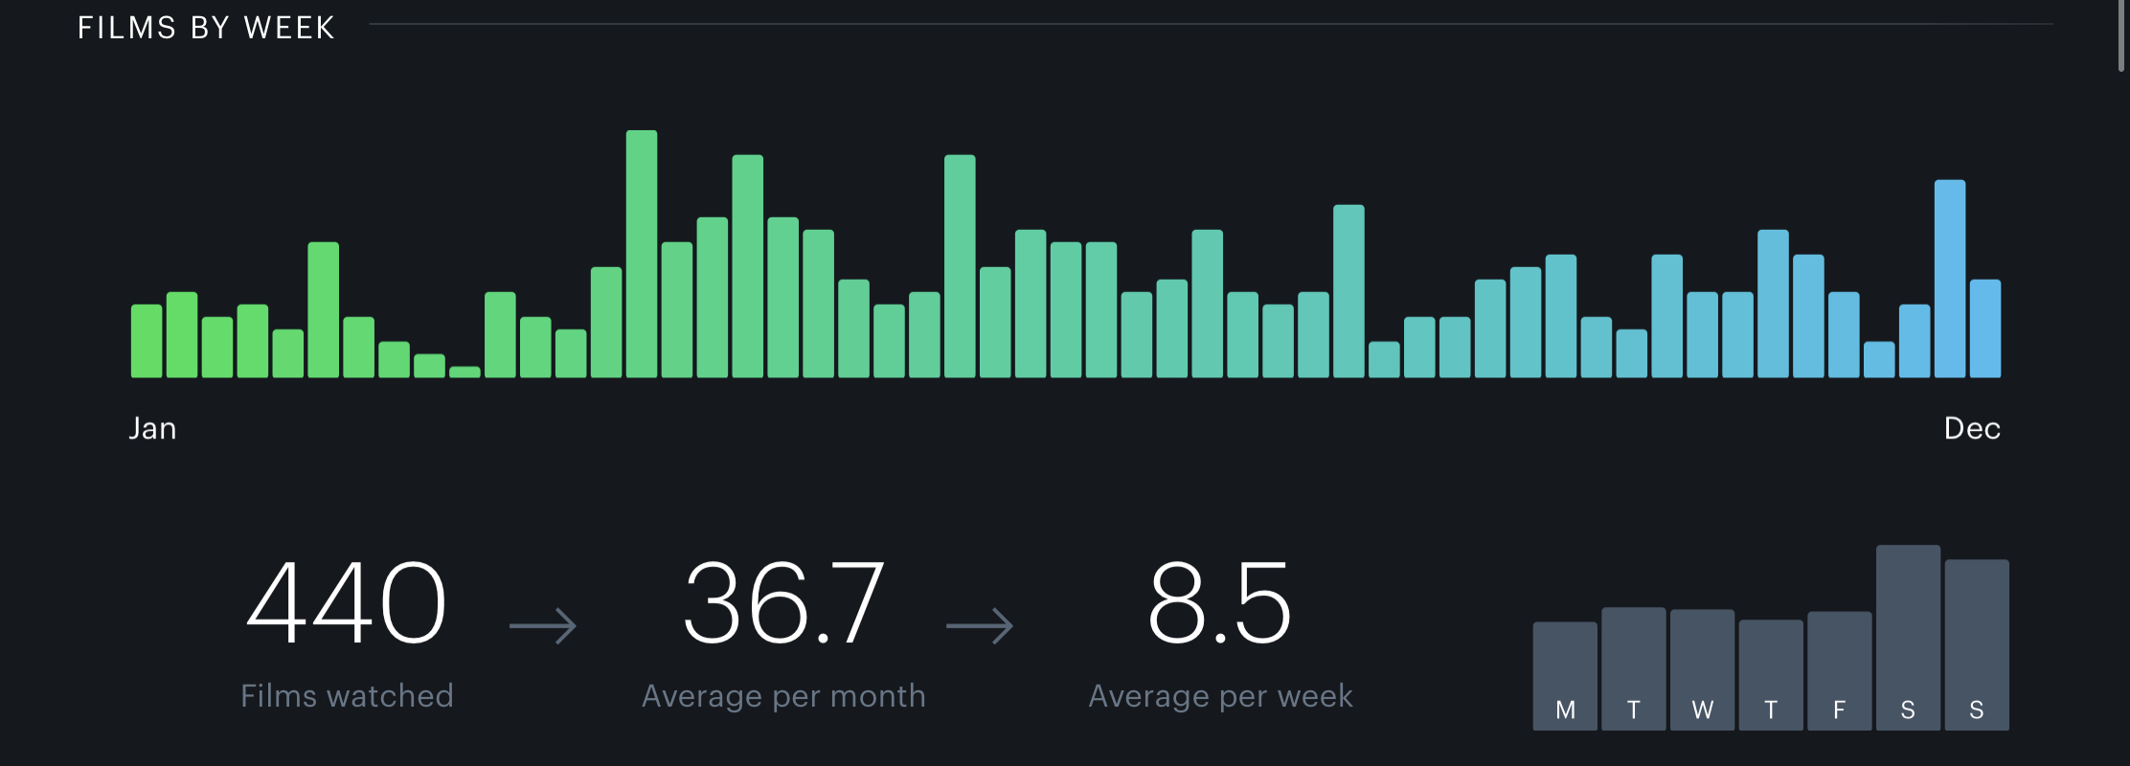The width and height of the screenshot is (2130, 766).
Task: Select the Thursday bar in weekday chart
Action: point(1771,674)
